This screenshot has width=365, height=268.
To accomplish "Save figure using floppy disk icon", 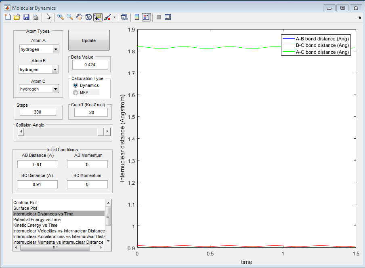I will 26,17.
